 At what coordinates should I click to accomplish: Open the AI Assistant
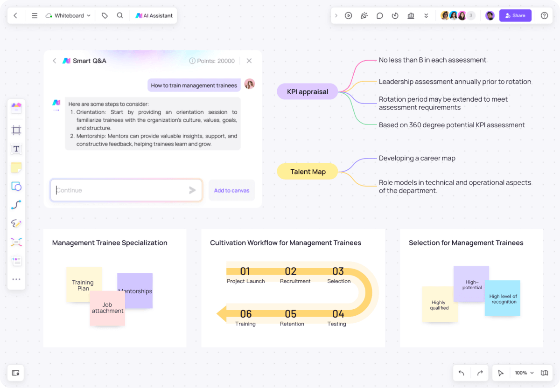point(154,15)
